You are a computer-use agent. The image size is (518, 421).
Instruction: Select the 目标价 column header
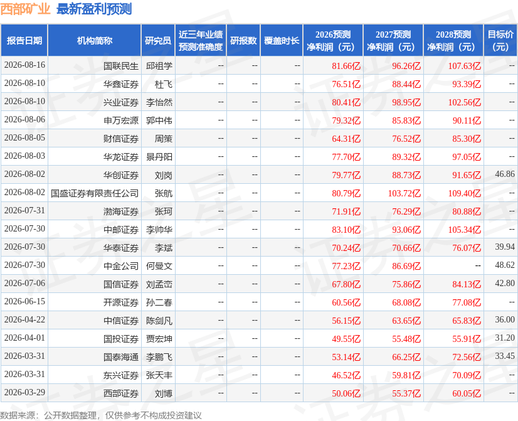(x=500, y=40)
